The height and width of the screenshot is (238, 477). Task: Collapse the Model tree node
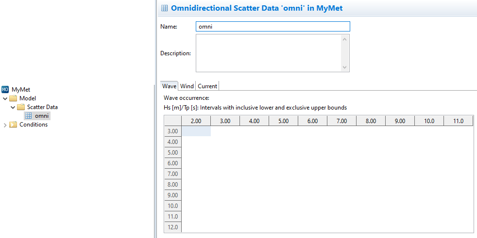pos(5,98)
